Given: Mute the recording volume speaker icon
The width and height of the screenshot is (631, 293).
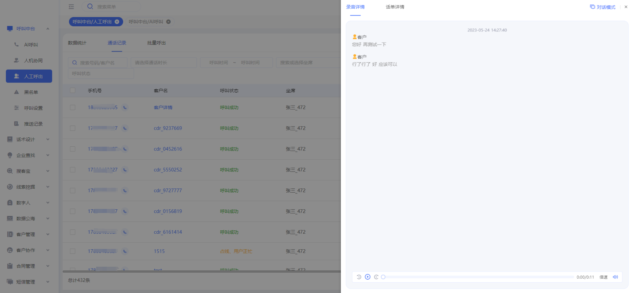Looking at the screenshot, I should coord(615,277).
